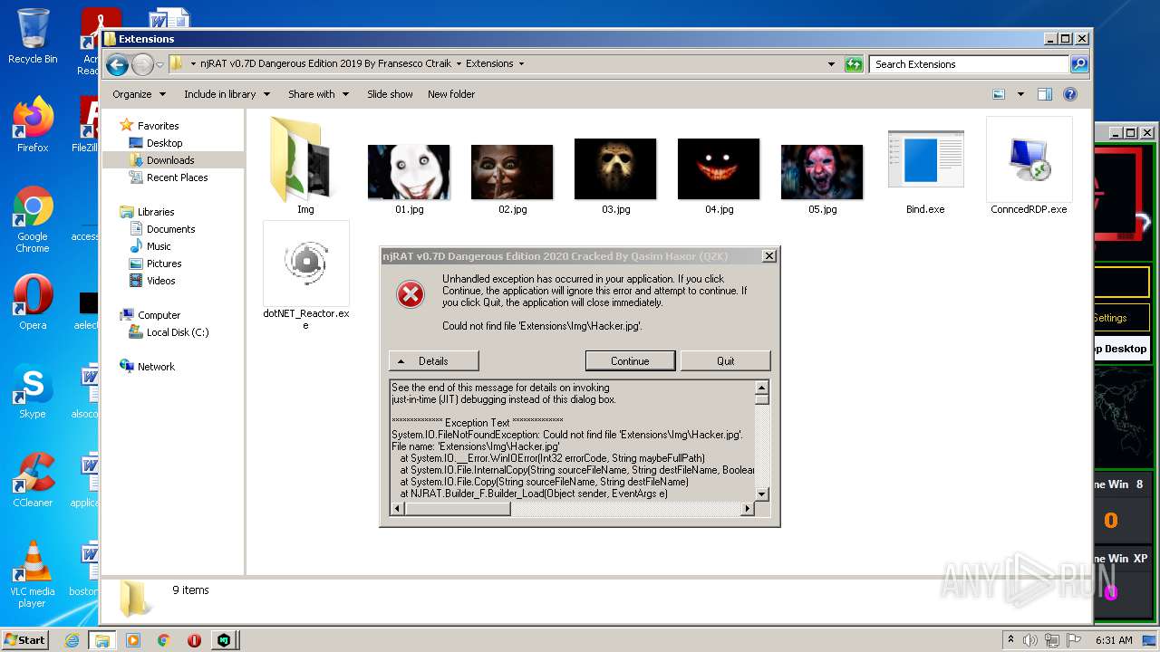
Task: Select the 01.jpg thumbnail
Action: (409, 172)
